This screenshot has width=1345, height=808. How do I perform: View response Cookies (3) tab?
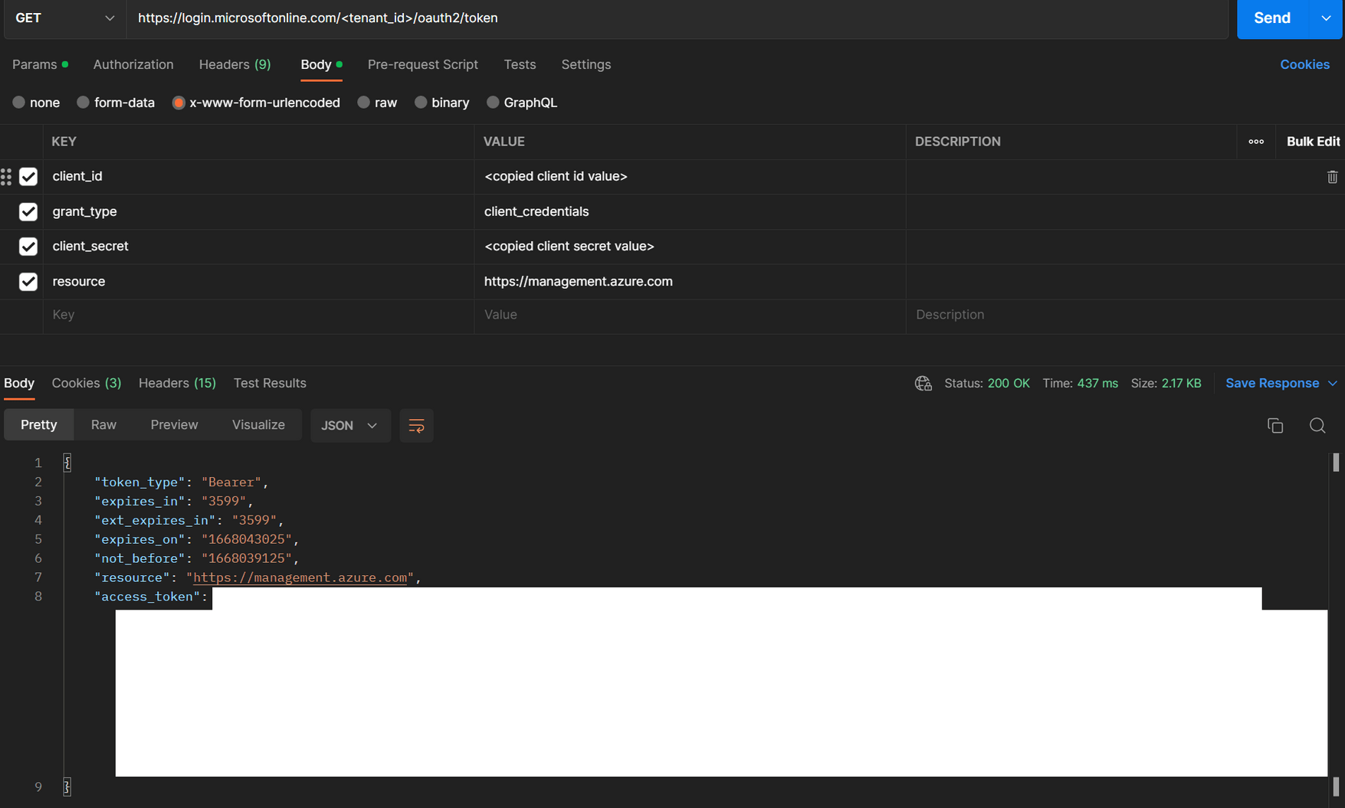coord(87,383)
